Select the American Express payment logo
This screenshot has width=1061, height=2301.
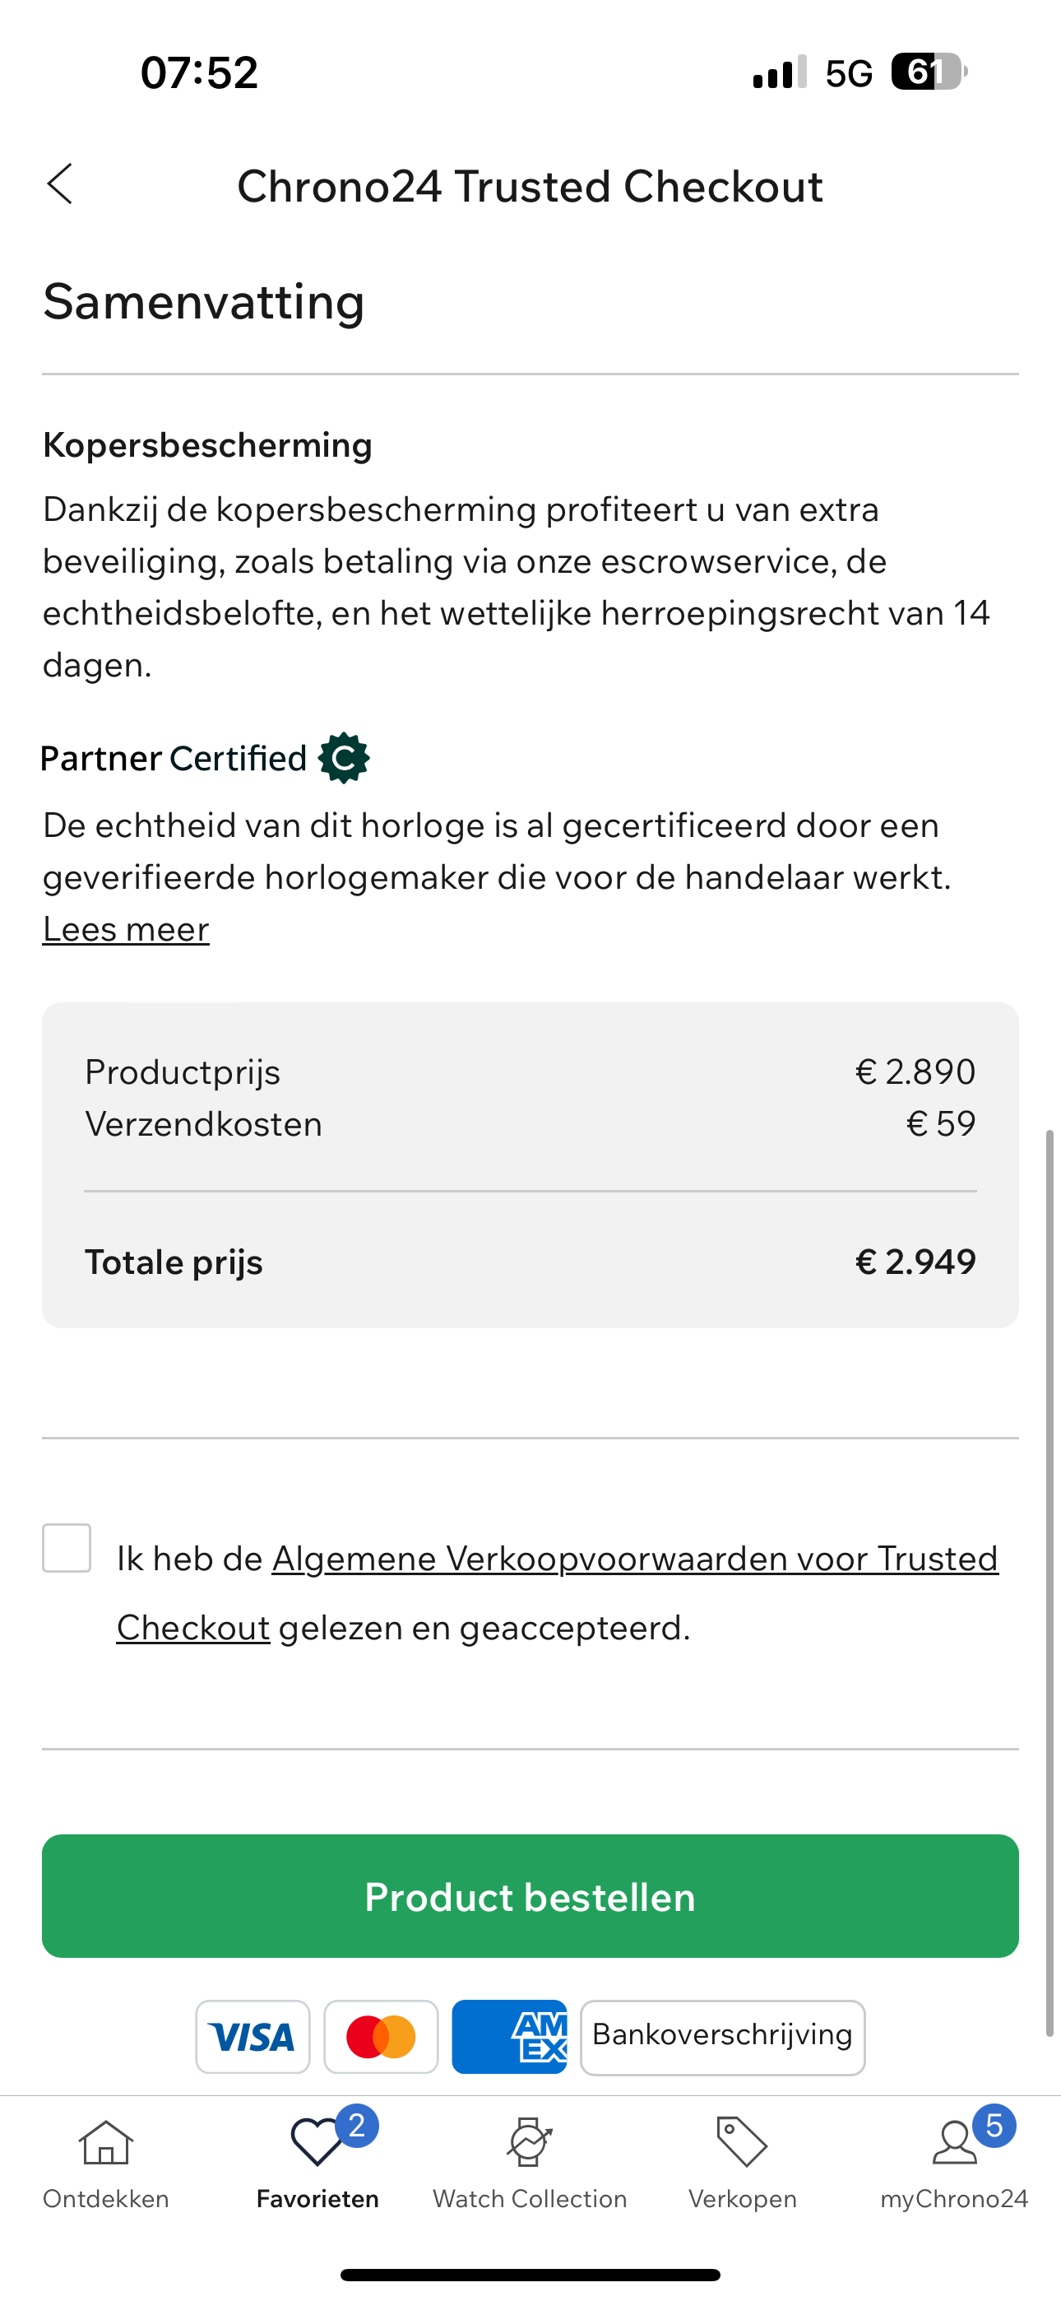click(x=509, y=2037)
